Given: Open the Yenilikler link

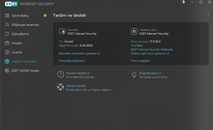Looking at the screenshot, I should pyautogui.click(x=137, y=45).
